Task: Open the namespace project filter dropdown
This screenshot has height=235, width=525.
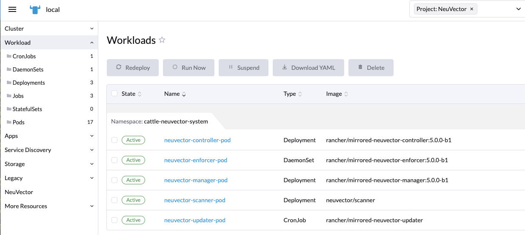Action: (x=518, y=9)
